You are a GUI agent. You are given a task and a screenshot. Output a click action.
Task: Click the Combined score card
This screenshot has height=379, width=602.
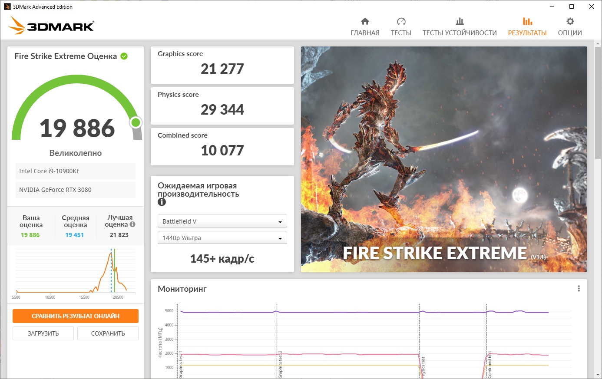point(222,147)
